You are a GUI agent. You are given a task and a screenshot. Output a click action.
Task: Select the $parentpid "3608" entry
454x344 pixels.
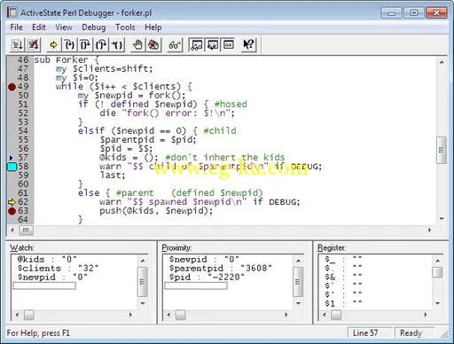(x=220, y=269)
